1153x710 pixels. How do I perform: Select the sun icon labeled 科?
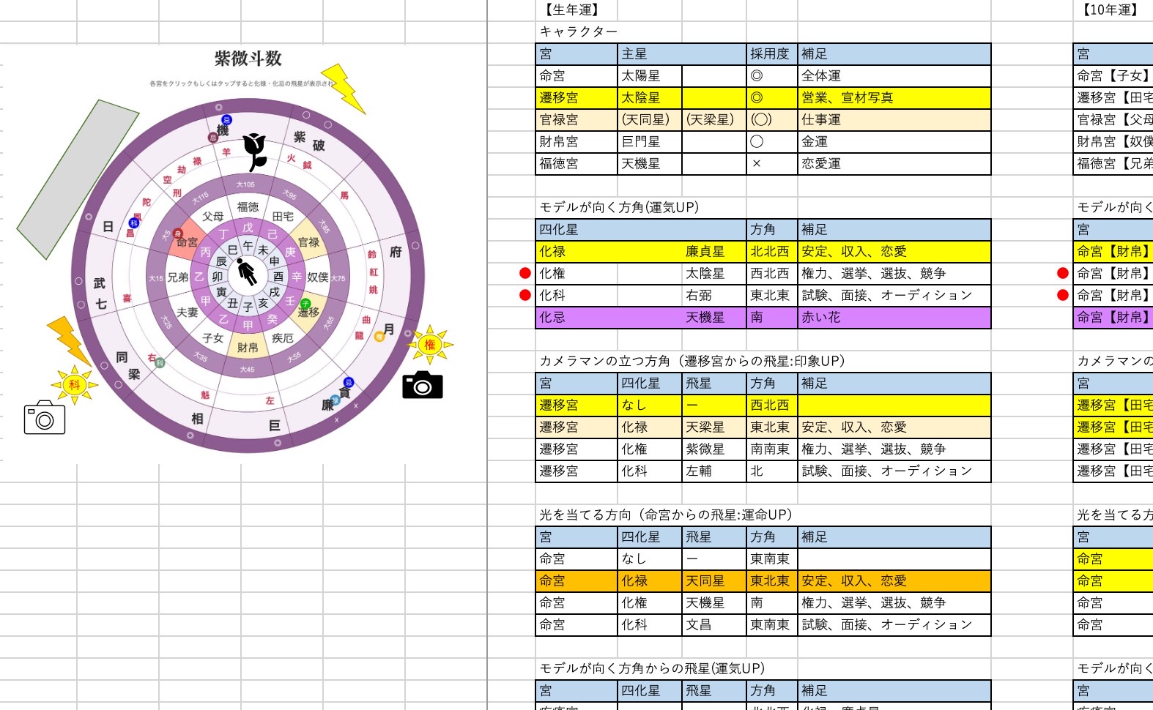[x=74, y=384]
